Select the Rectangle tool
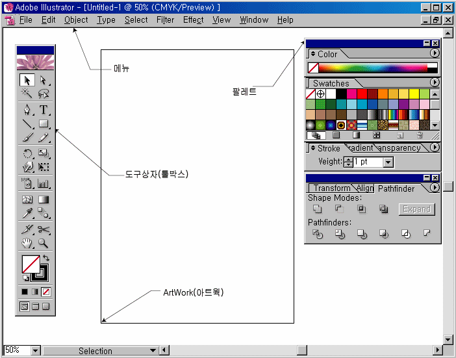 pos(44,123)
